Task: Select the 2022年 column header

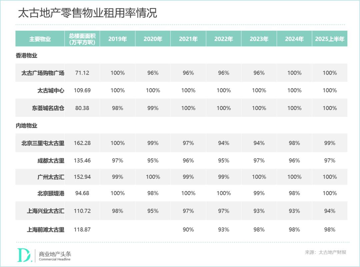Action: 224,39
